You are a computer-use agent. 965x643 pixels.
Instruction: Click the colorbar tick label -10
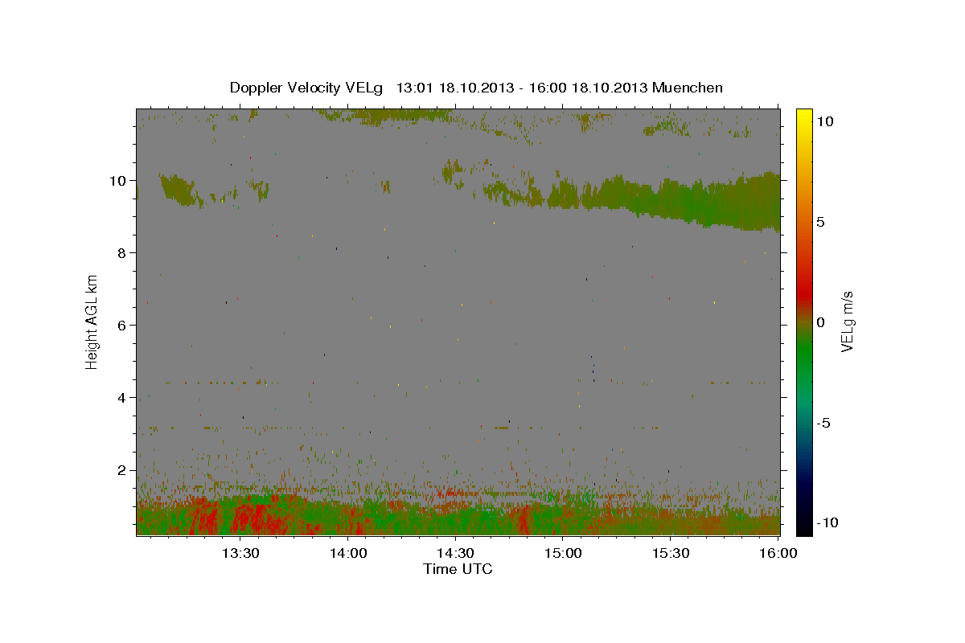(x=827, y=523)
